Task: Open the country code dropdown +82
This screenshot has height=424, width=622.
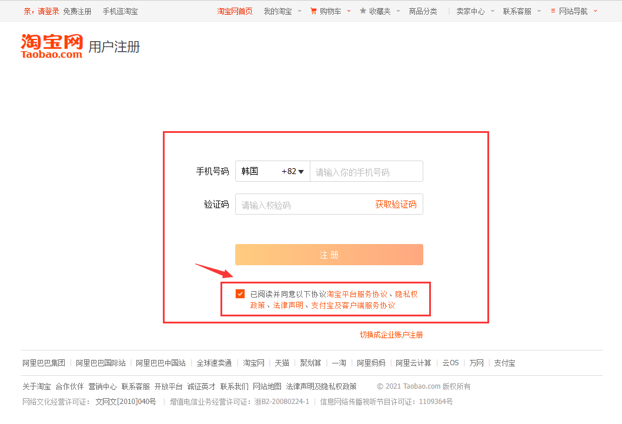Action: point(293,171)
